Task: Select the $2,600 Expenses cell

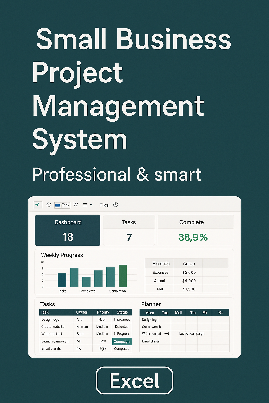Action: [189, 272]
